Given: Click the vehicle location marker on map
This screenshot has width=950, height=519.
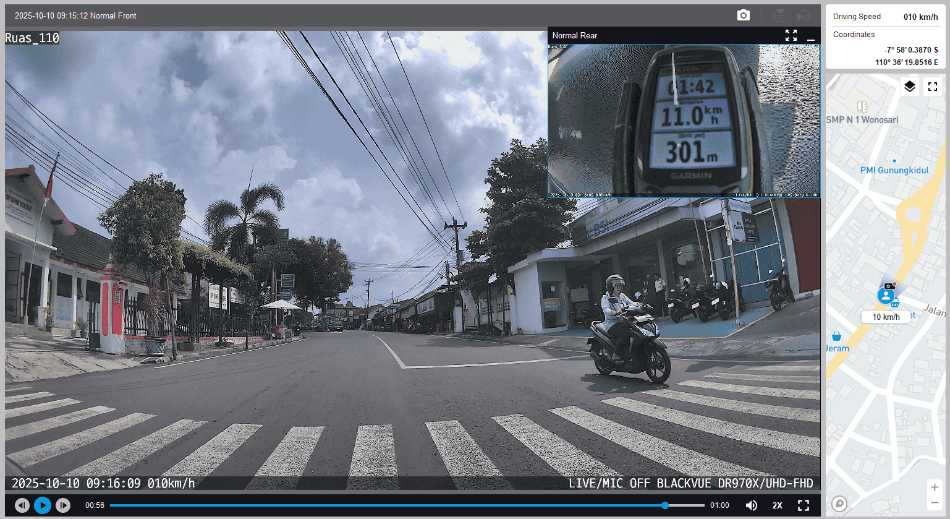Looking at the screenshot, I should coord(886,295).
